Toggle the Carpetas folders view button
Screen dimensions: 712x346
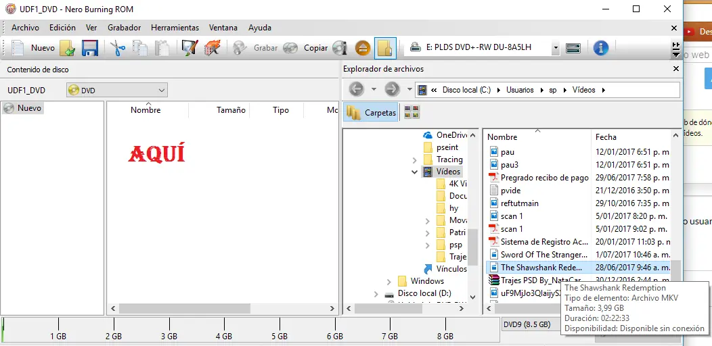click(371, 112)
